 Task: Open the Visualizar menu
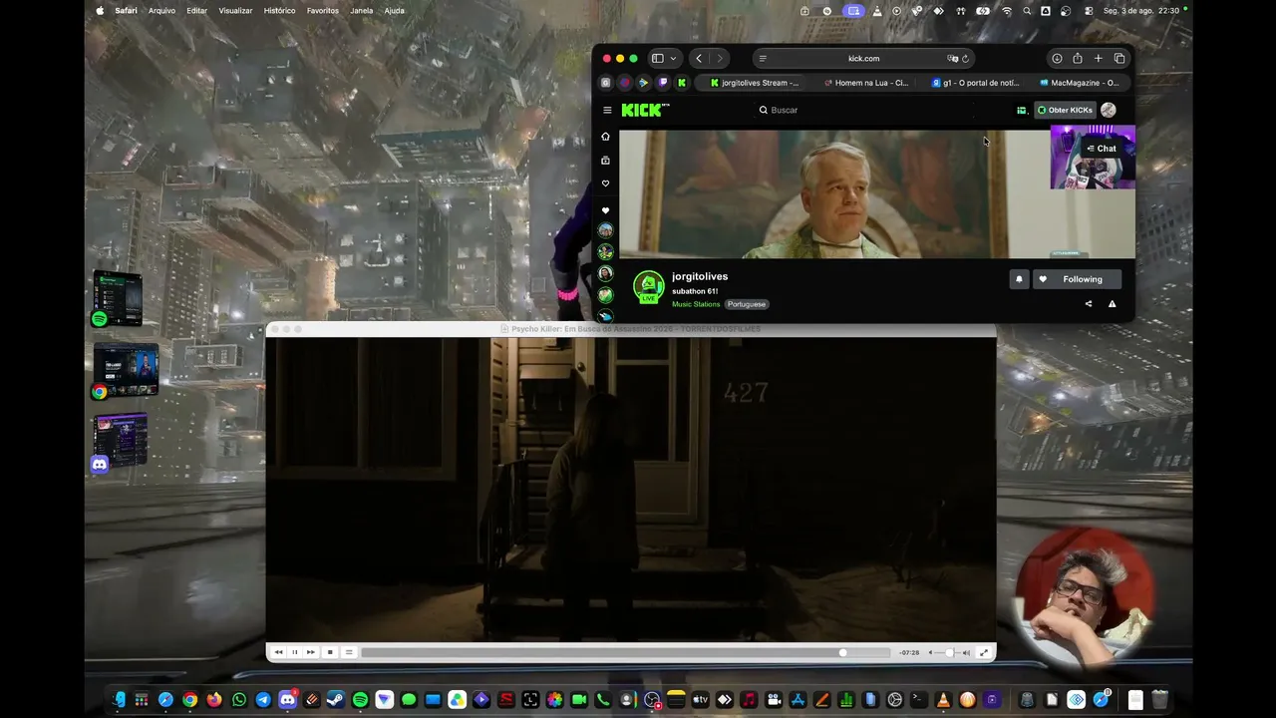tap(235, 11)
